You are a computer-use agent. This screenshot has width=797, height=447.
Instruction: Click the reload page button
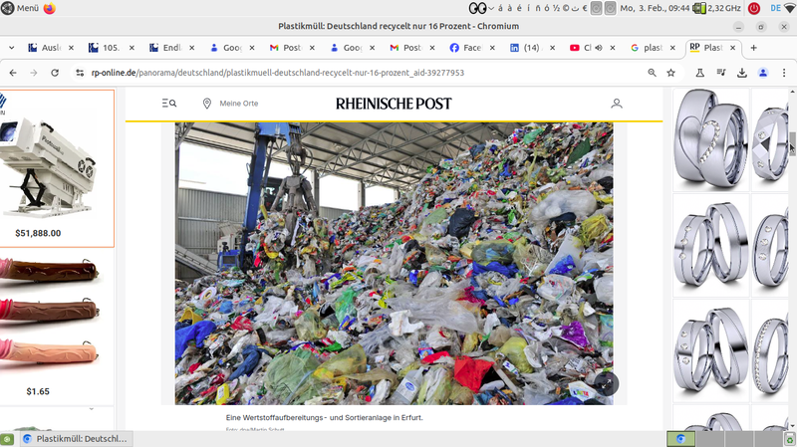tap(54, 73)
